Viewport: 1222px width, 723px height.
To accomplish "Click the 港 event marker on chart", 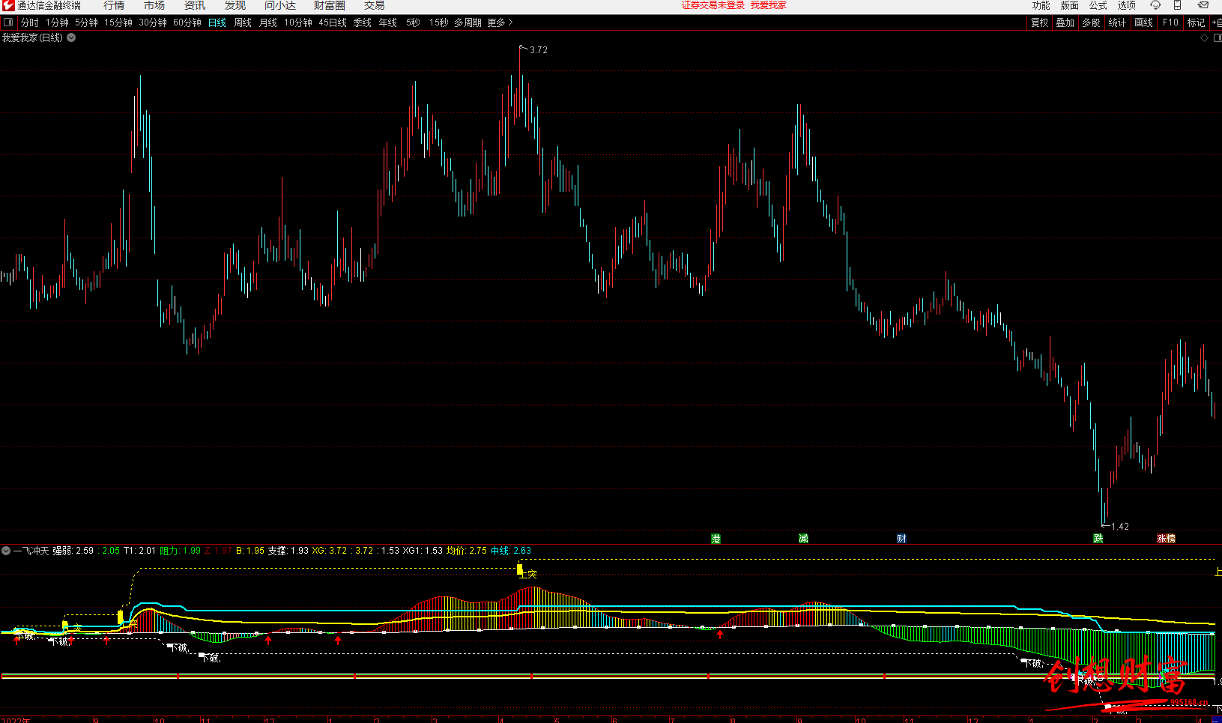I will 716,539.
